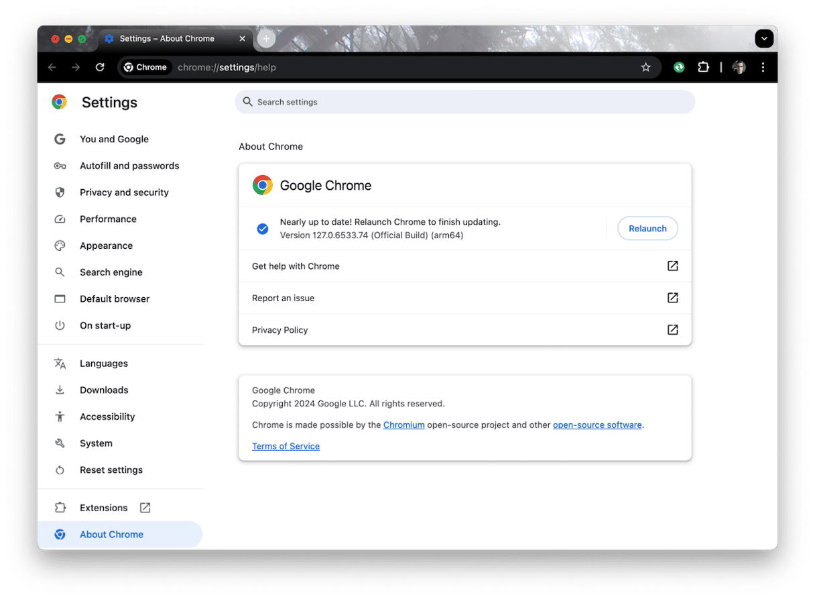Image resolution: width=815 pixels, height=599 pixels.
Task: Open the profile avatar menu
Action: pyautogui.click(x=739, y=67)
